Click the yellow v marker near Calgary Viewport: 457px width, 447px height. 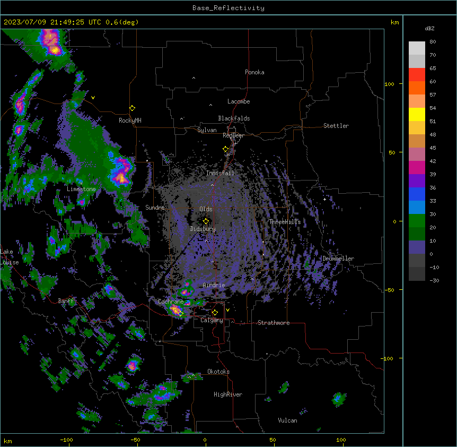pos(227,310)
